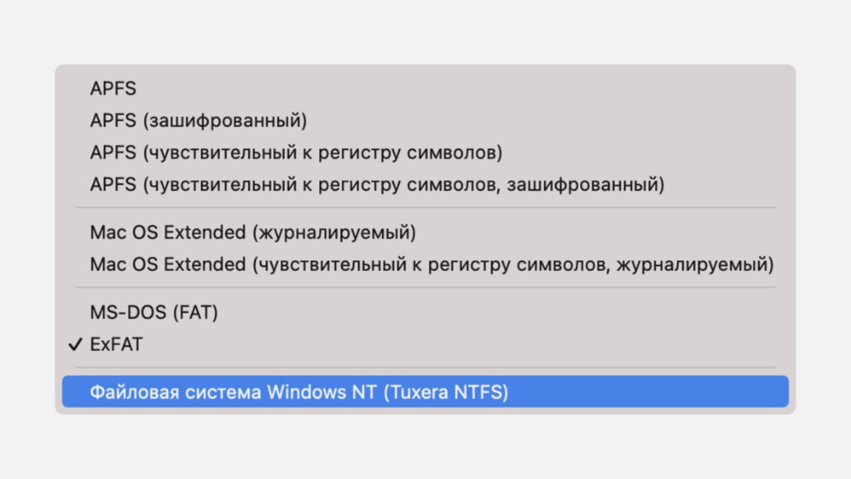
Task: Pick the longest Mac OS Extended entry
Action: pos(431,264)
